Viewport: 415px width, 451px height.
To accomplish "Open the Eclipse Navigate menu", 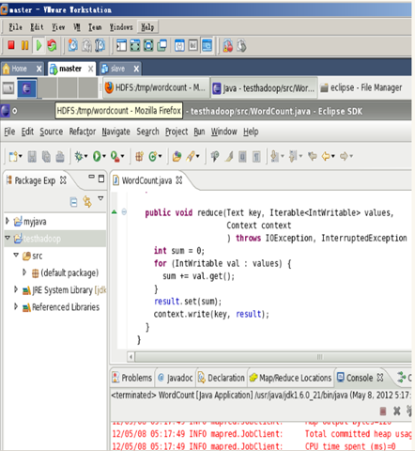I will (x=115, y=132).
